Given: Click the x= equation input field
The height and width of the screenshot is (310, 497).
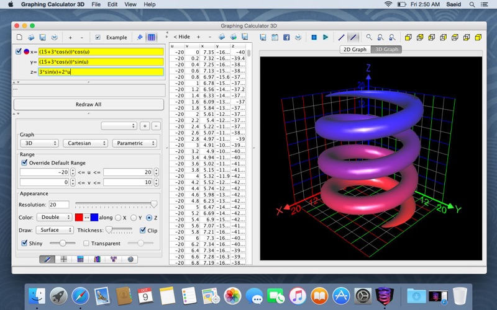Looking at the screenshot, I should click(101, 51).
